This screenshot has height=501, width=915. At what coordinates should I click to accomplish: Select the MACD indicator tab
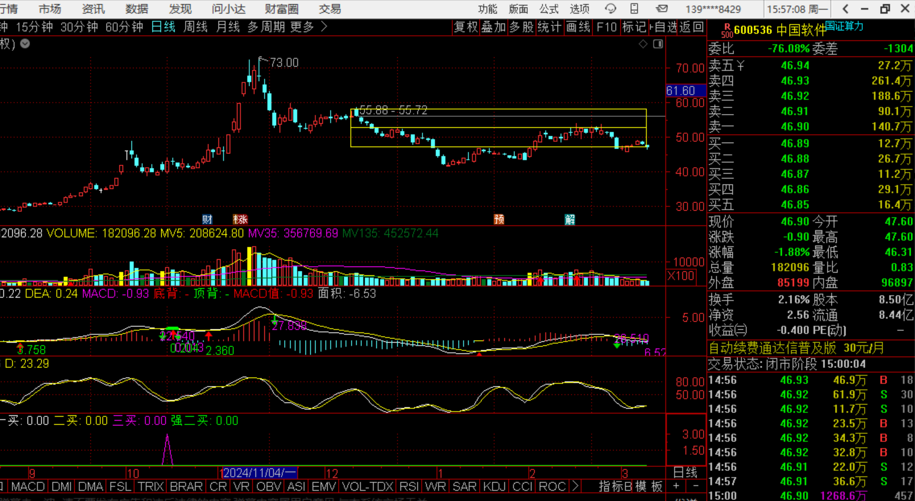[28, 486]
